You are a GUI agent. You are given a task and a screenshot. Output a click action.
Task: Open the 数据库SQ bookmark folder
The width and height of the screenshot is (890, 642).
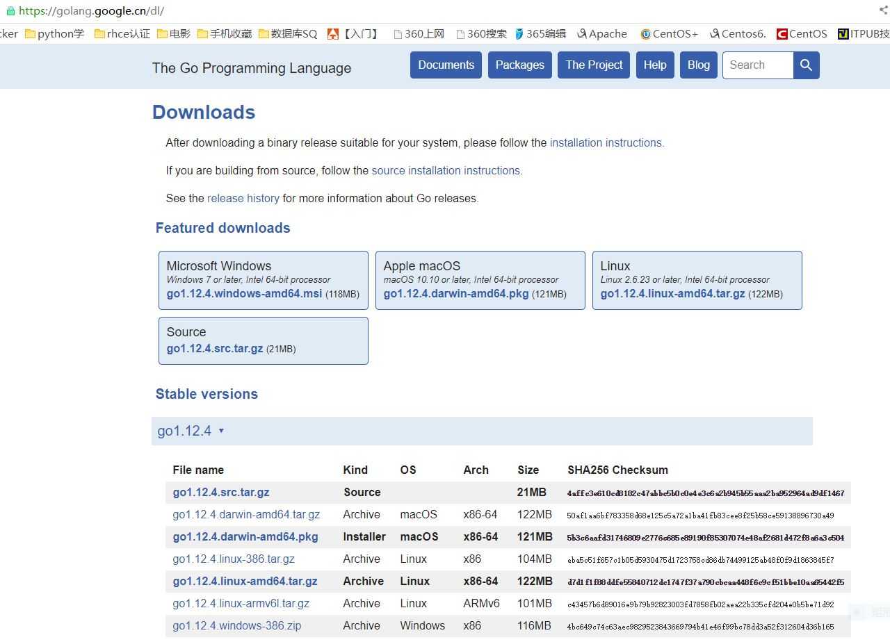[x=288, y=33]
